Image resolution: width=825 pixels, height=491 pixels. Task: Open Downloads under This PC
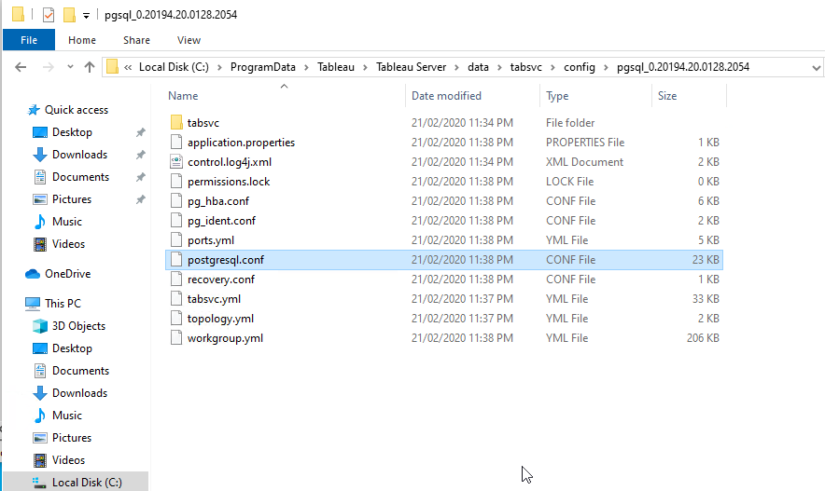pyautogui.click(x=79, y=393)
